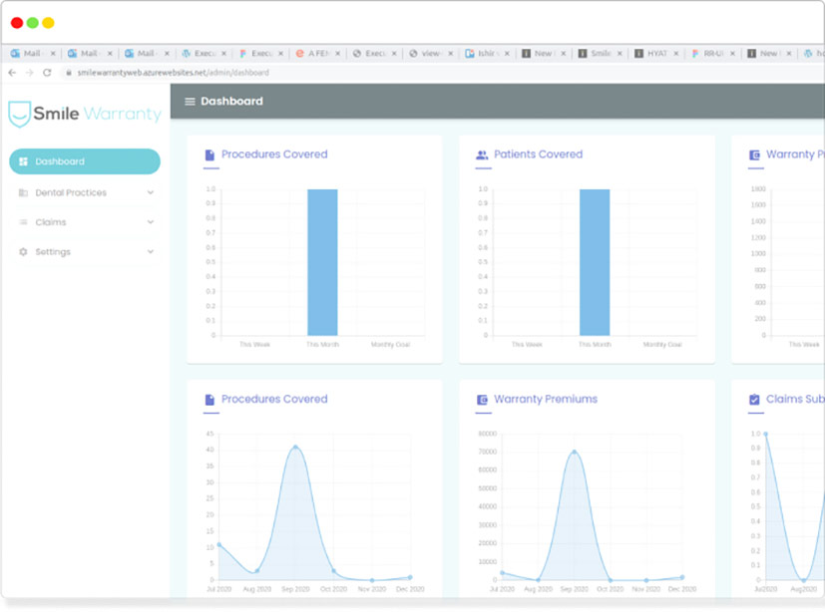Click the wallet icon beside the lower Warranty Premiums title
The height and width of the screenshot is (612, 825).
point(482,400)
